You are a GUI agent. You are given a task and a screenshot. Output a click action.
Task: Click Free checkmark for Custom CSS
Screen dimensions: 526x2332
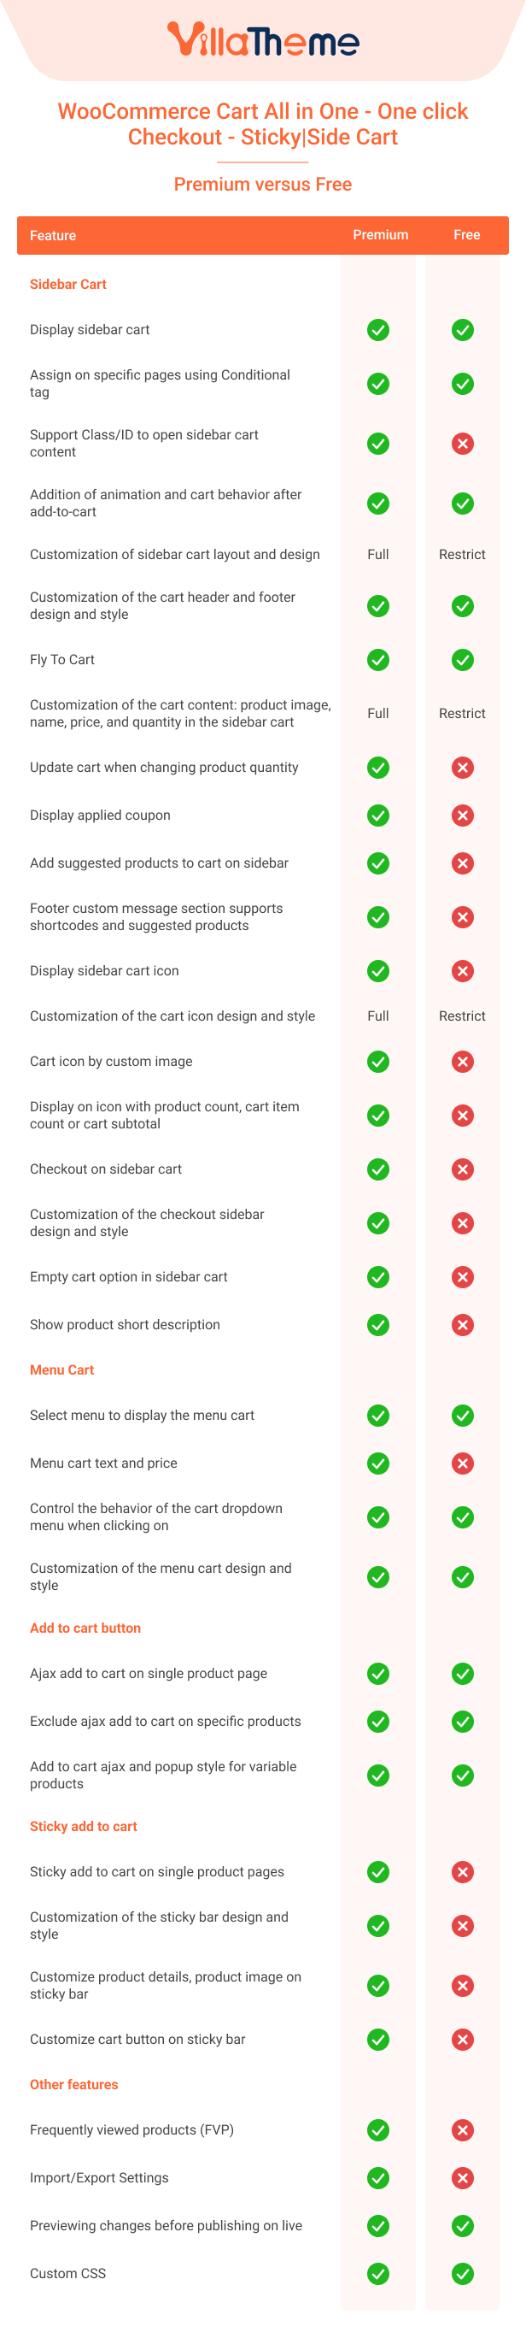tap(462, 2274)
